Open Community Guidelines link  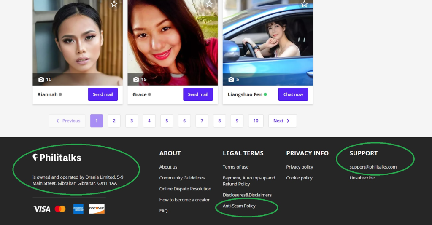(x=182, y=178)
